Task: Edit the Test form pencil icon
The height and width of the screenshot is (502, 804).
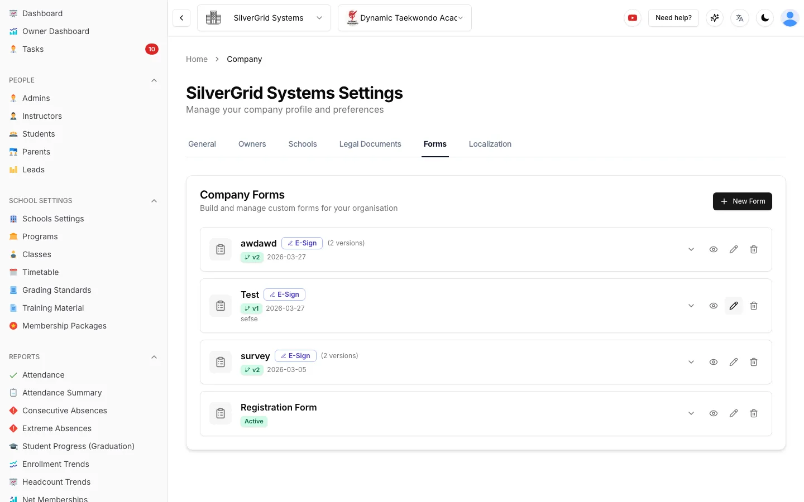Action: click(x=734, y=306)
